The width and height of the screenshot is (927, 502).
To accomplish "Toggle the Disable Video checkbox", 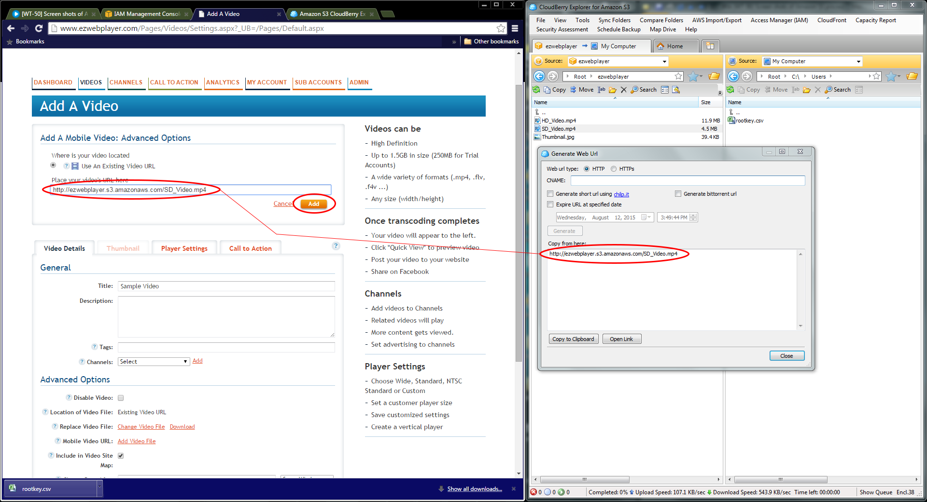I will (121, 398).
